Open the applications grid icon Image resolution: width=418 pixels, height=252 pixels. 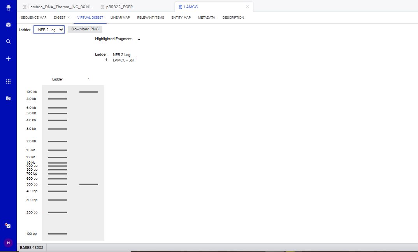click(9, 82)
